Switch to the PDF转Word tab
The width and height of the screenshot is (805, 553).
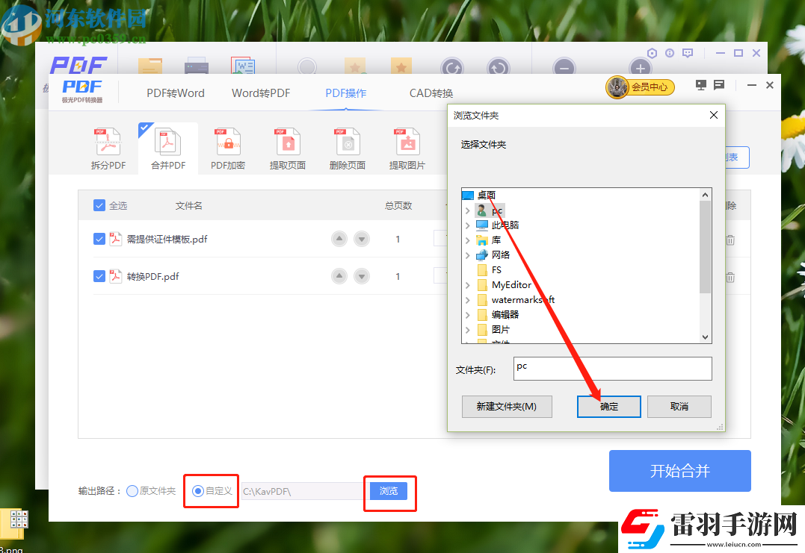(x=176, y=93)
